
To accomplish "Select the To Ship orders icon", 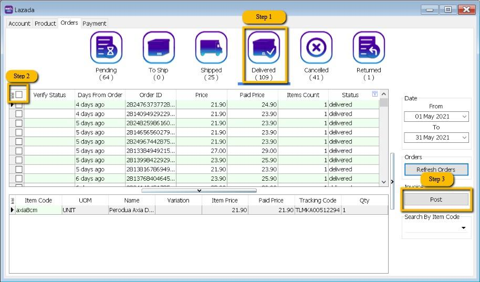I will click(x=159, y=48).
